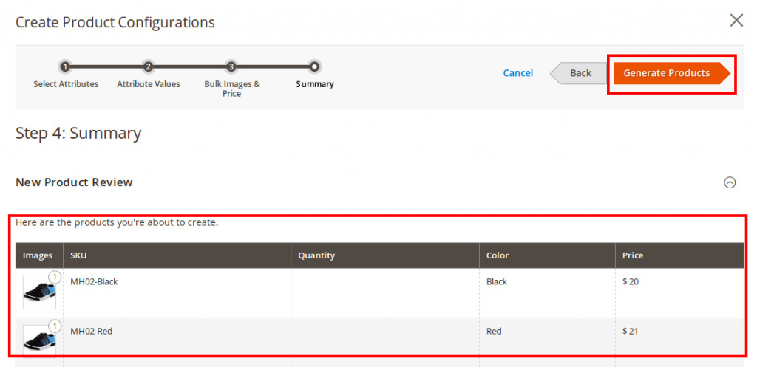Jump to step 2 Attribute Values
Screen dimensions: 757x367
148,66
